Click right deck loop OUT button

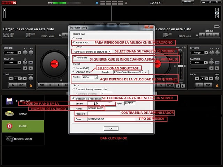pyautogui.click(x=208, y=85)
